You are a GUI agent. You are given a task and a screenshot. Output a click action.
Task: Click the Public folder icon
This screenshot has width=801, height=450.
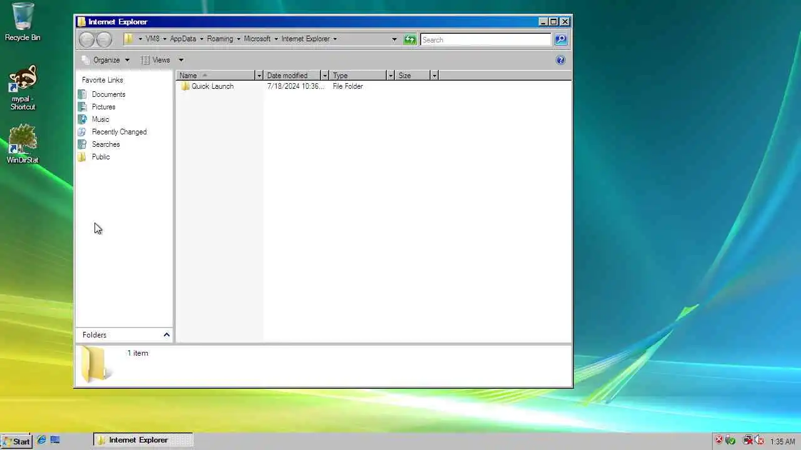[x=82, y=157]
